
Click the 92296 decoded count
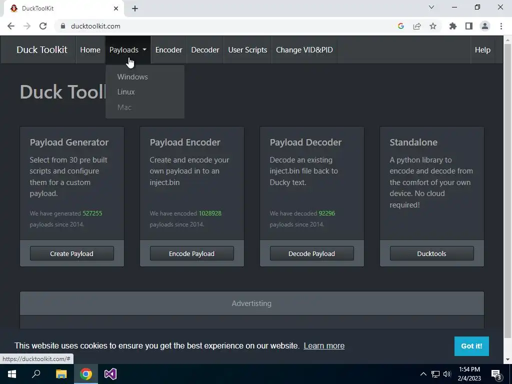click(327, 213)
